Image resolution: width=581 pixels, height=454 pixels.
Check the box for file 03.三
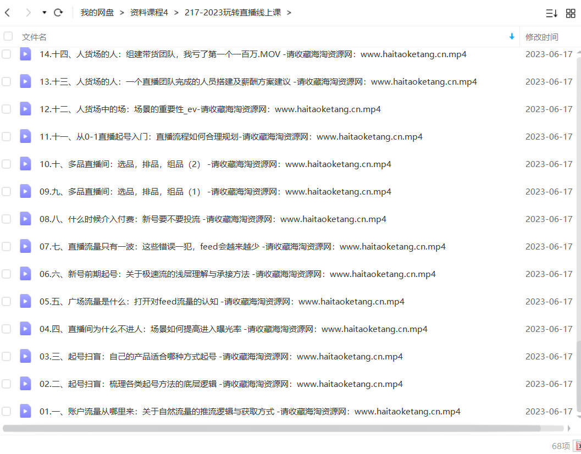point(6,357)
